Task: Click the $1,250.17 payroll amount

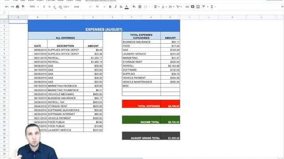Action: pyautogui.click(x=93, y=58)
